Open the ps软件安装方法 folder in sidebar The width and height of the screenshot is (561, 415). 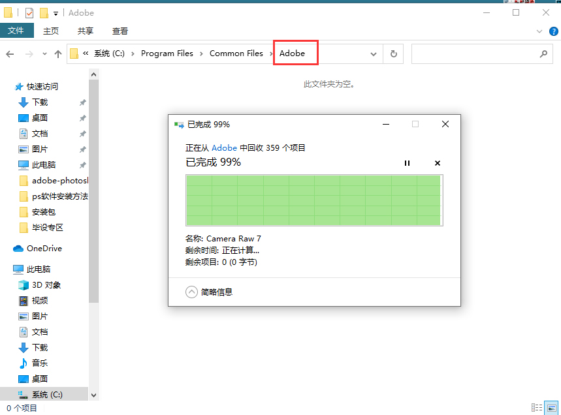tap(59, 196)
